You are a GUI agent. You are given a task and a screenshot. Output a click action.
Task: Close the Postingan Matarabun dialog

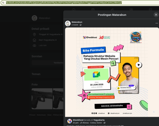click(x=156, y=15)
